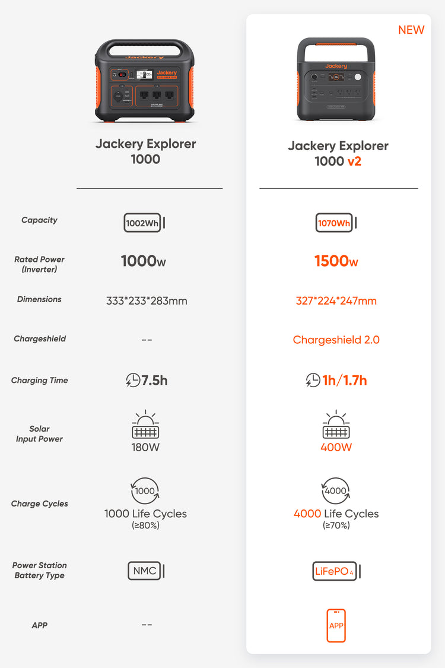The width and height of the screenshot is (445, 668).
Task: Click the 180W solar panel icon
Action: pos(145,425)
